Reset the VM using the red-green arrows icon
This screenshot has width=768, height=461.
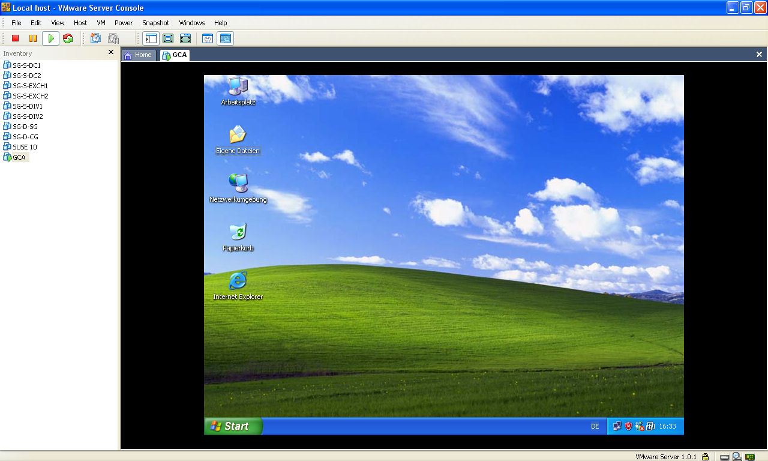(x=68, y=38)
